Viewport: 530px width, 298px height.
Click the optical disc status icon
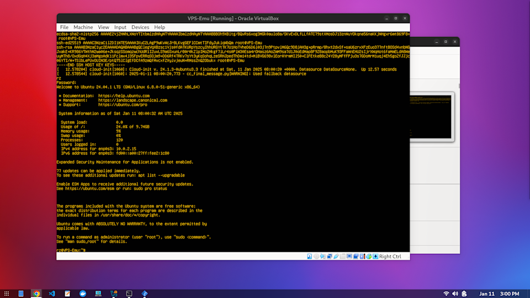pyautogui.click(x=316, y=257)
